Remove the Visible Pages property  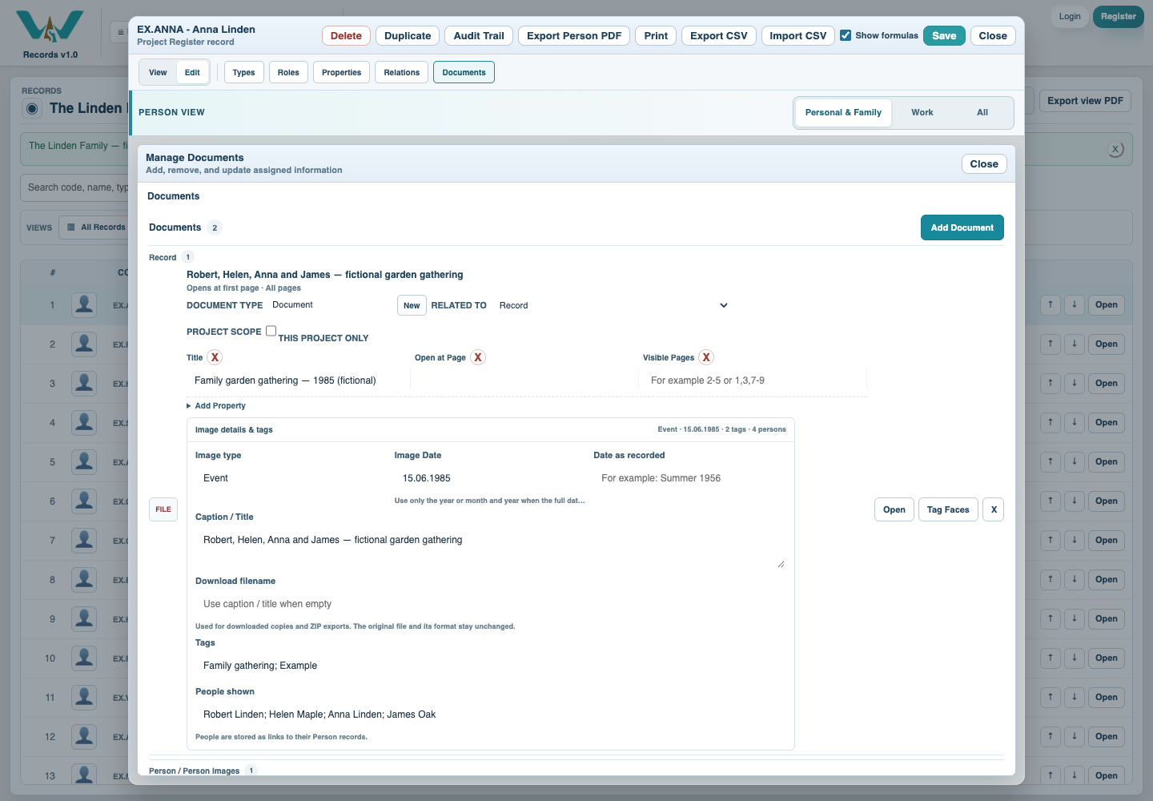coord(706,357)
